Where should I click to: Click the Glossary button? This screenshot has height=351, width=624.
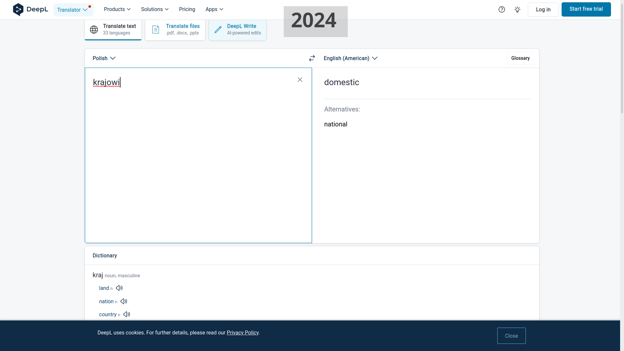click(x=520, y=58)
